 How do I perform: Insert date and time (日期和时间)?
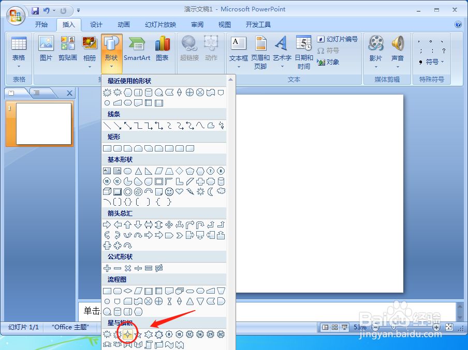point(304,52)
